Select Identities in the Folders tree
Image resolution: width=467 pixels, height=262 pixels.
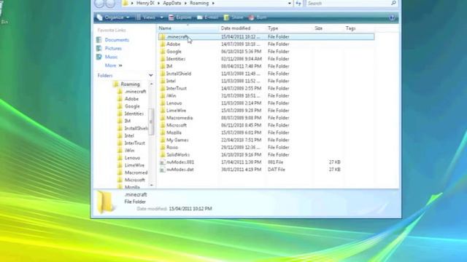pyautogui.click(x=134, y=114)
